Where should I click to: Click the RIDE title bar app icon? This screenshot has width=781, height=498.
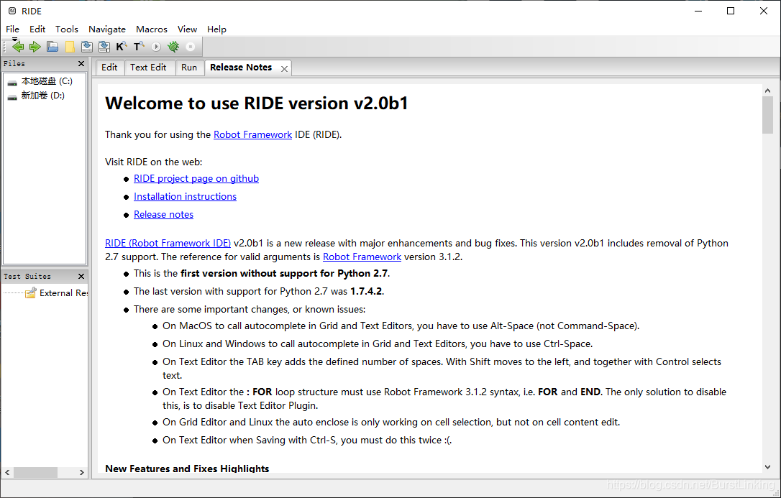point(12,11)
